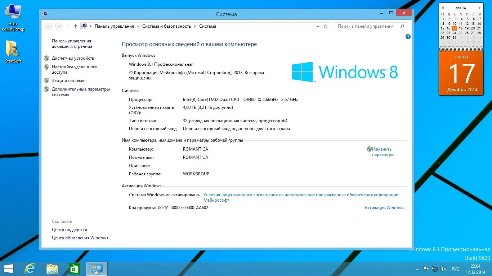This screenshot has height=276, width=492.
Task: Open Панель управления — домашняя страница
Action: 74,44
